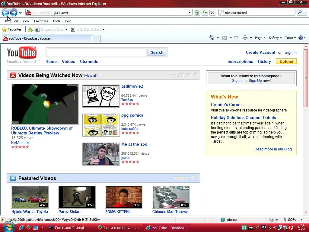Click the Read Mail envelope icon
The image size is (309, 232).
236,38
